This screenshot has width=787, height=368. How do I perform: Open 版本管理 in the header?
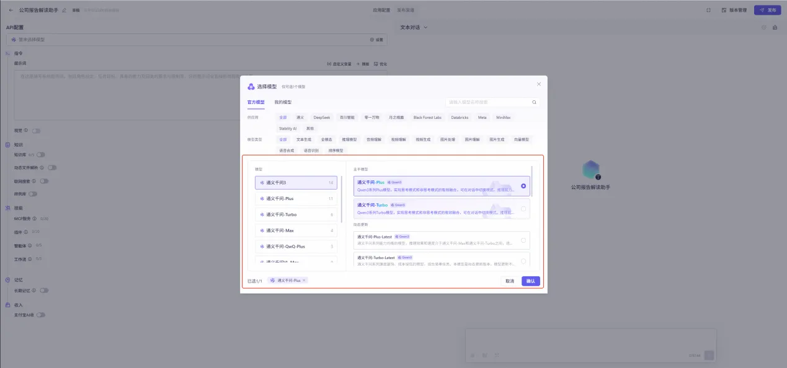tap(735, 10)
